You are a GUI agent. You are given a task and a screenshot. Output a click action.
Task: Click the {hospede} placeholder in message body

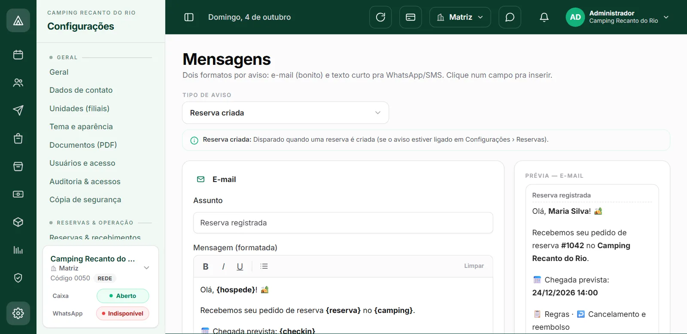tap(236, 290)
